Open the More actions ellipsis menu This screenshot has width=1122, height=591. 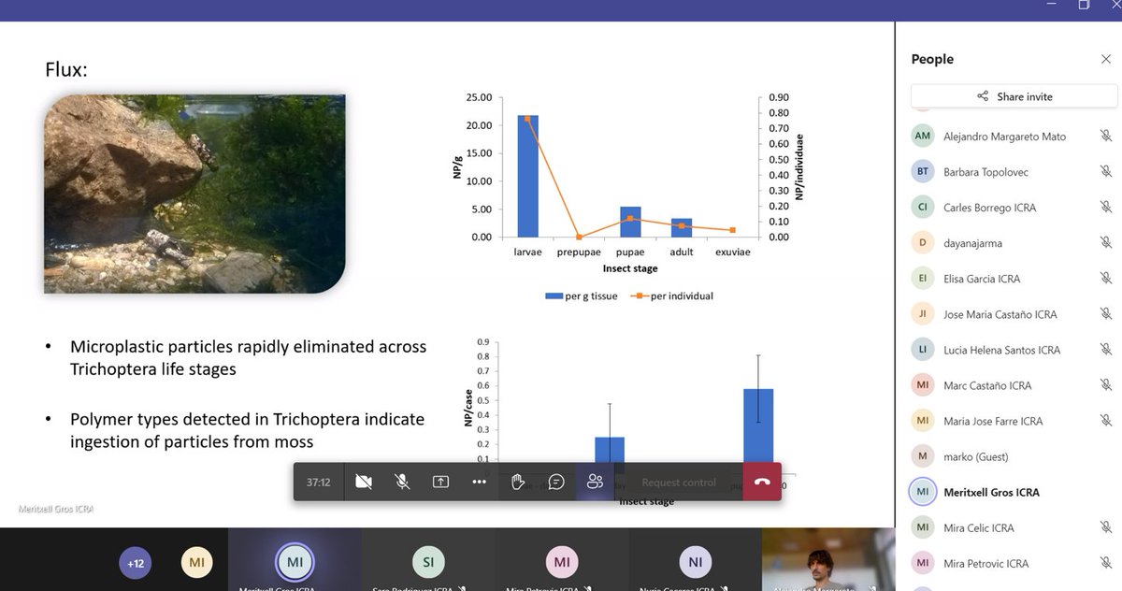tap(480, 482)
